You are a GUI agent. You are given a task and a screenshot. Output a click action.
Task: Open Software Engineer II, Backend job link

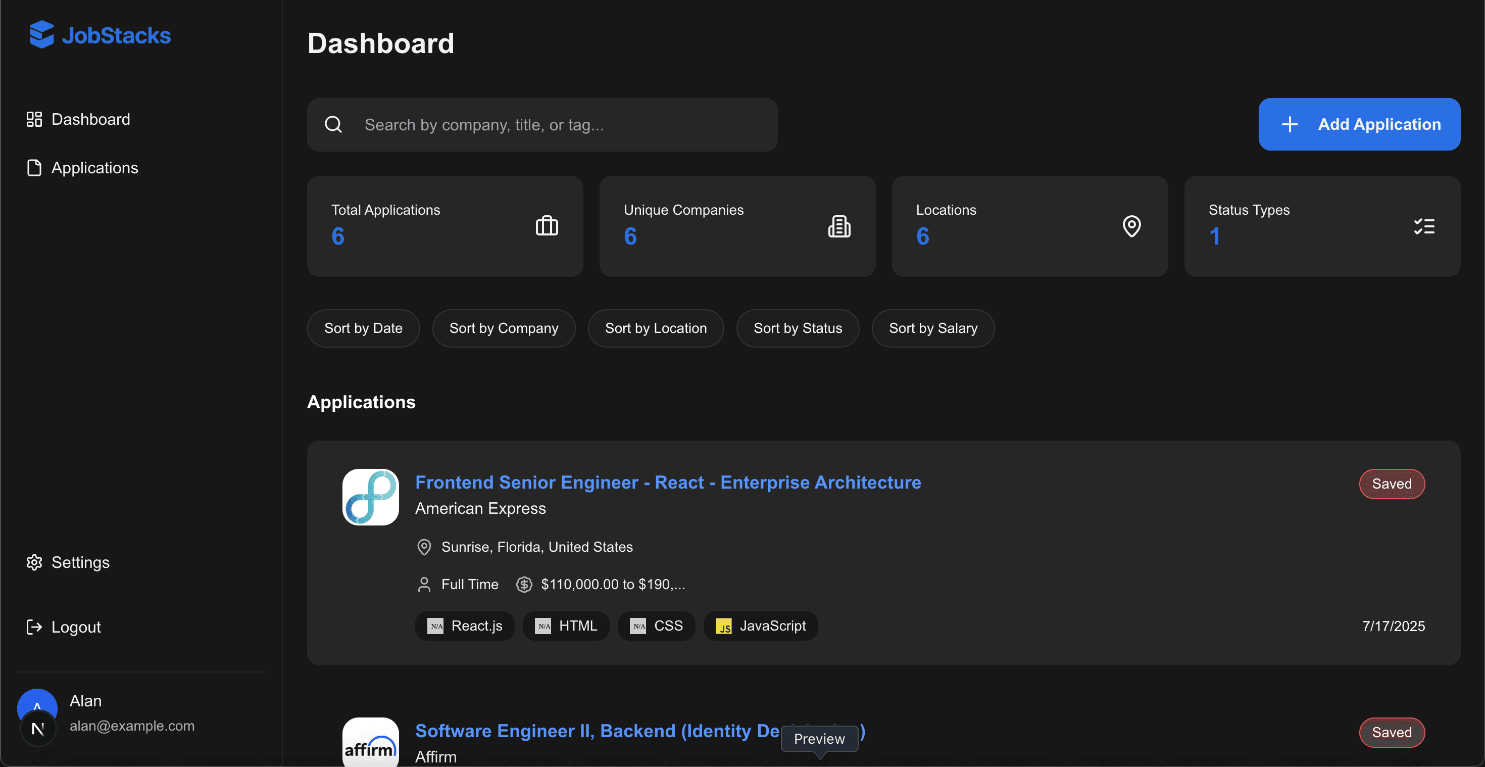pyautogui.click(x=597, y=731)
